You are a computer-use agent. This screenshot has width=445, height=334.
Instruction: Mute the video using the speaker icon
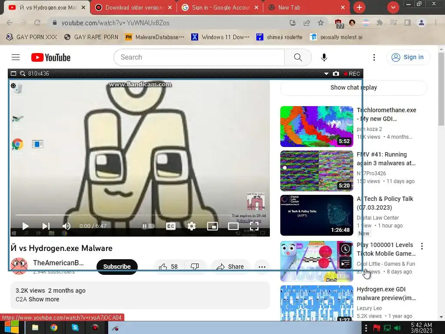66,226
